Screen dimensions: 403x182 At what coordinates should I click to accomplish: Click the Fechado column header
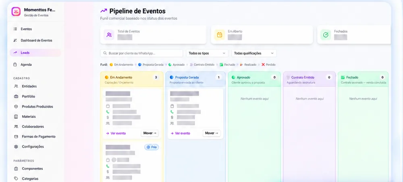(363, 79)
